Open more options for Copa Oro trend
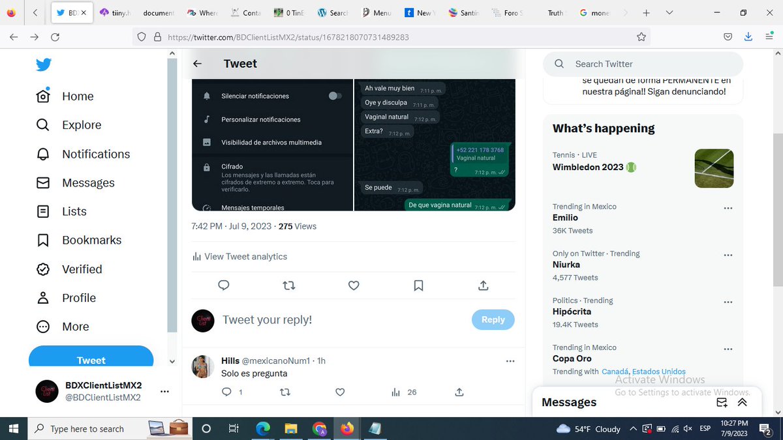The width and height of the screenshot is (783, 440). [x=728, y=349]
